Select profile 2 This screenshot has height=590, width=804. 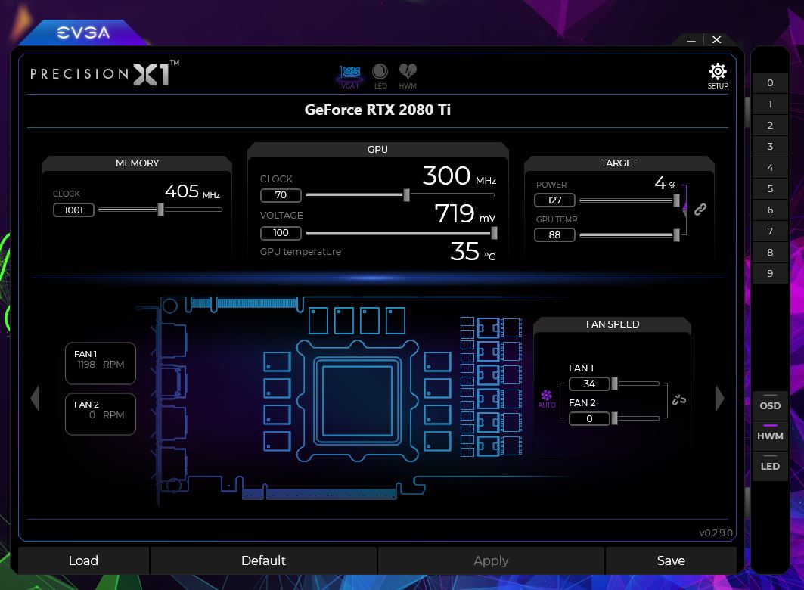[x=770, y=125]
